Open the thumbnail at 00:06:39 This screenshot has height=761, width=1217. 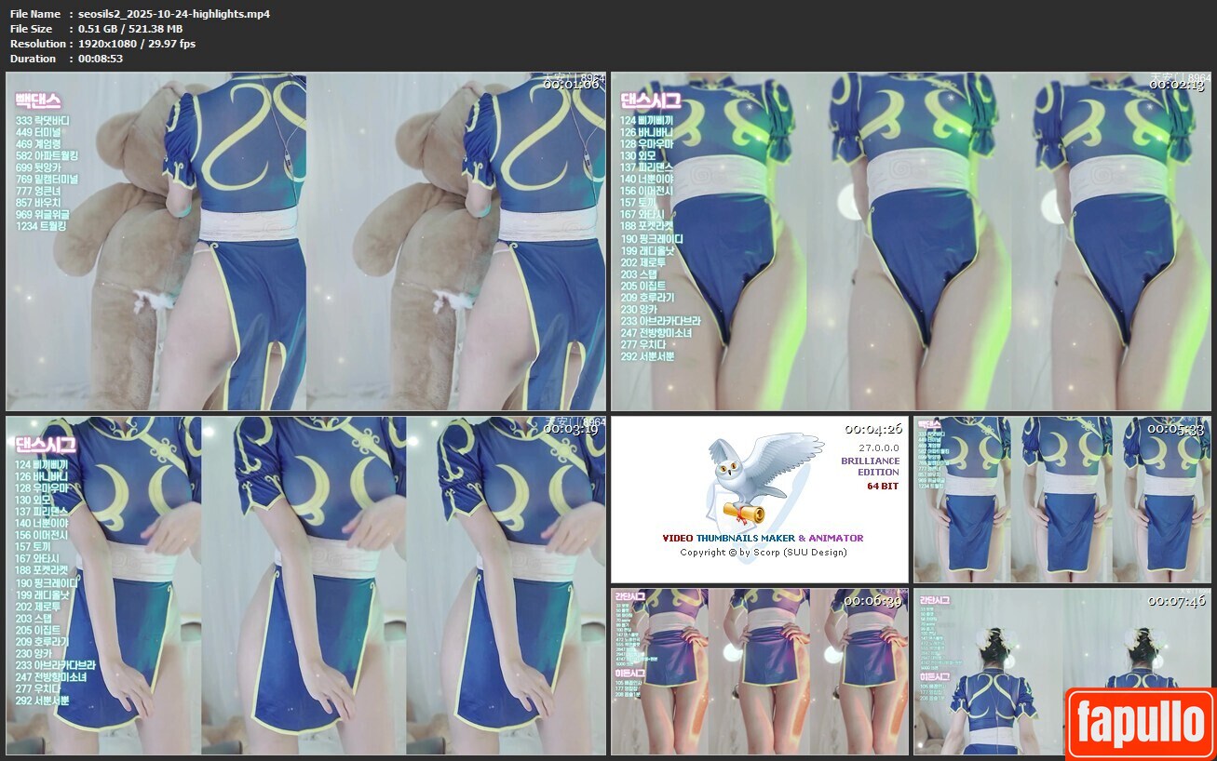[x=759, y=671]
